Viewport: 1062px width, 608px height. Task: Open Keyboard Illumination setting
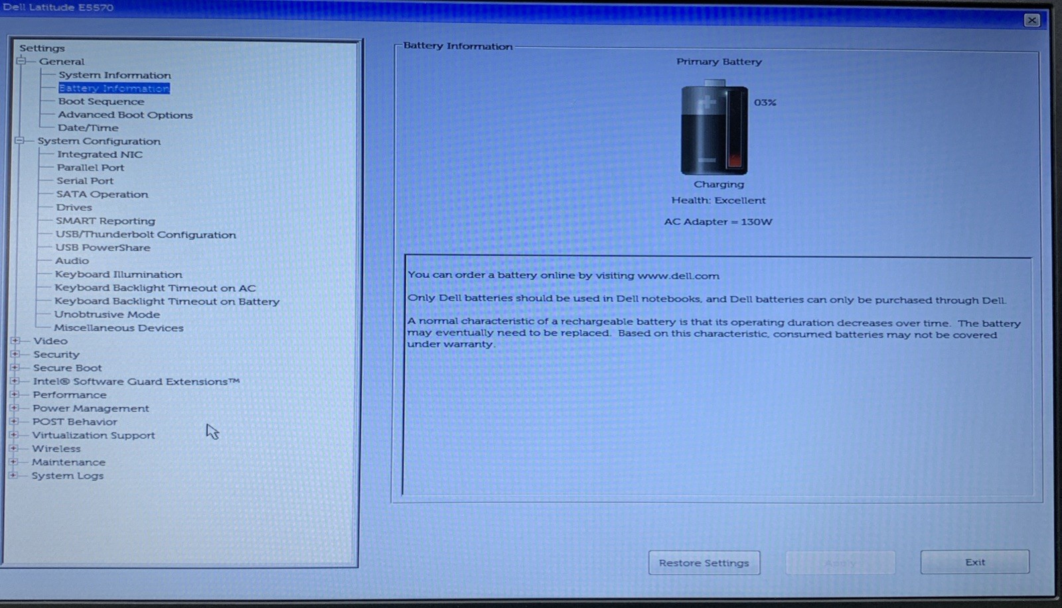click(x=119, y=274)
